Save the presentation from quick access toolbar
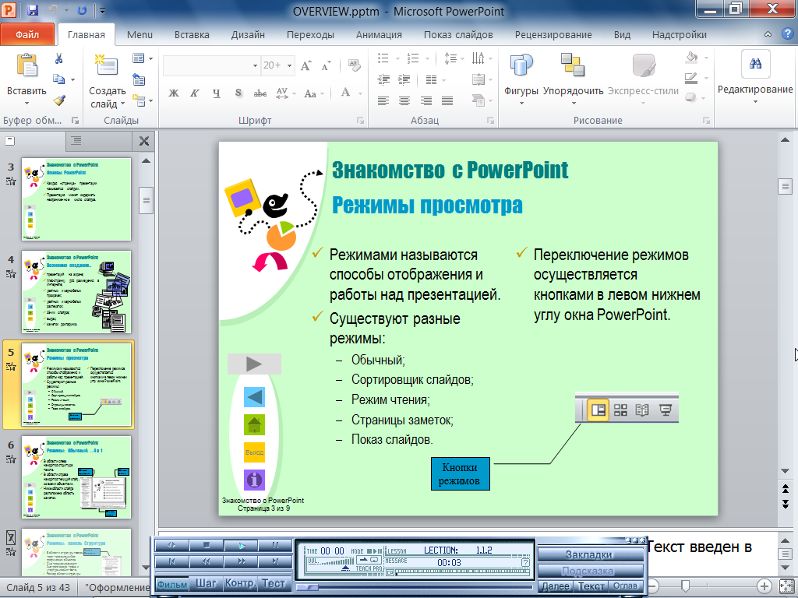Viewport: 798px width, 598px height. [x=33, y=10]
